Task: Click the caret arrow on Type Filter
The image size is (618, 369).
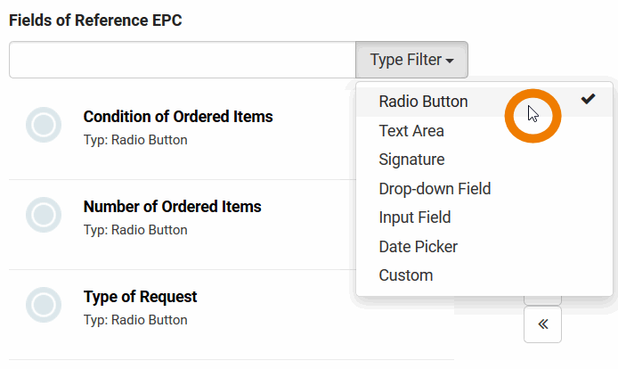Action: pos(451,61)
